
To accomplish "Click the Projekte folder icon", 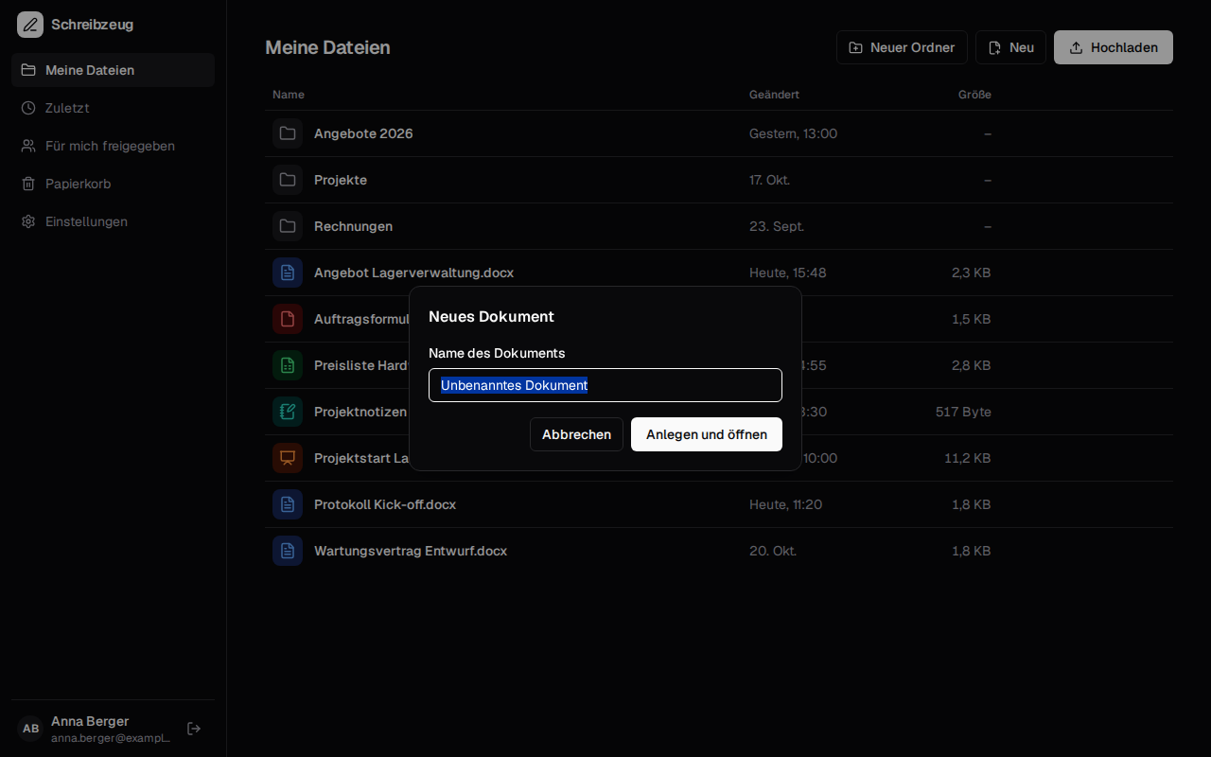I will pos(288,180).
